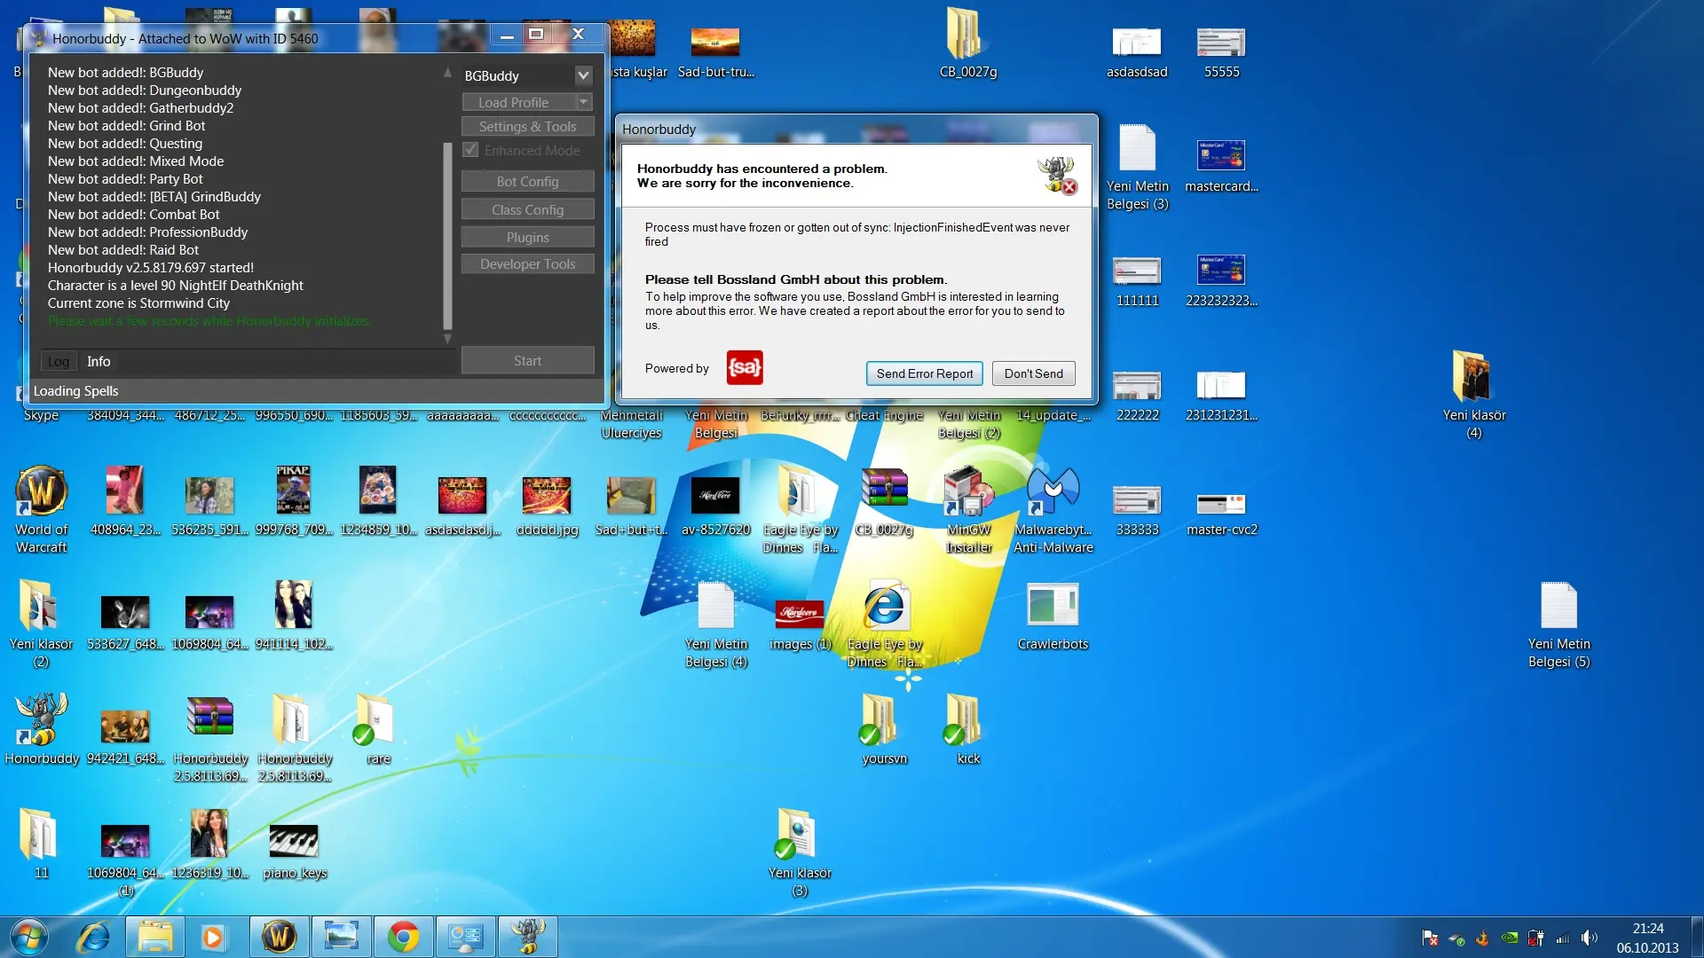The image size is (1704, 958).
Task: Select log line 'New bot added!: Questing'
Action: click(x=125, y=144)
